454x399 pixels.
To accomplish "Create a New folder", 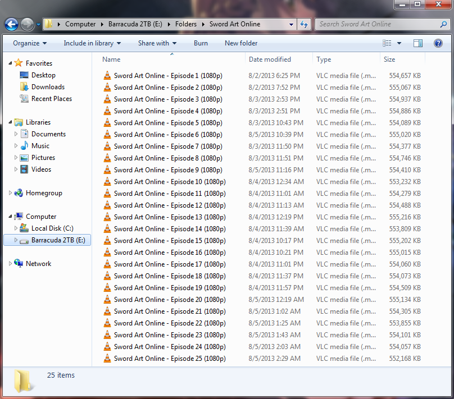I will 241,43.
